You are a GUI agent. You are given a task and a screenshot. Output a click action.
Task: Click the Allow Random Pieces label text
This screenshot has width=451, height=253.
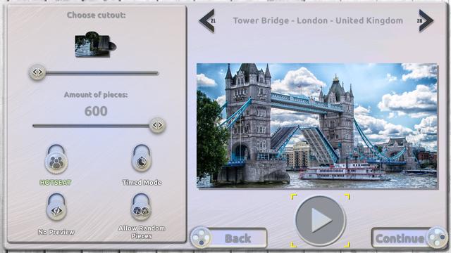pos(142,232)
